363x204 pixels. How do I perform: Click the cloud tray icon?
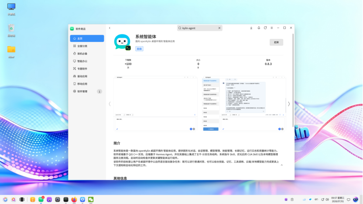[x=304, y=199]
